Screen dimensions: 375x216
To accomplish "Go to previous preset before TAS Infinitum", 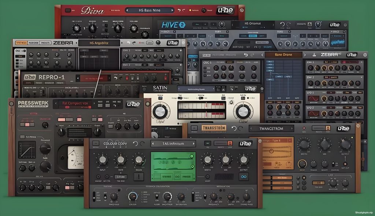I will [x=153, y=144].
